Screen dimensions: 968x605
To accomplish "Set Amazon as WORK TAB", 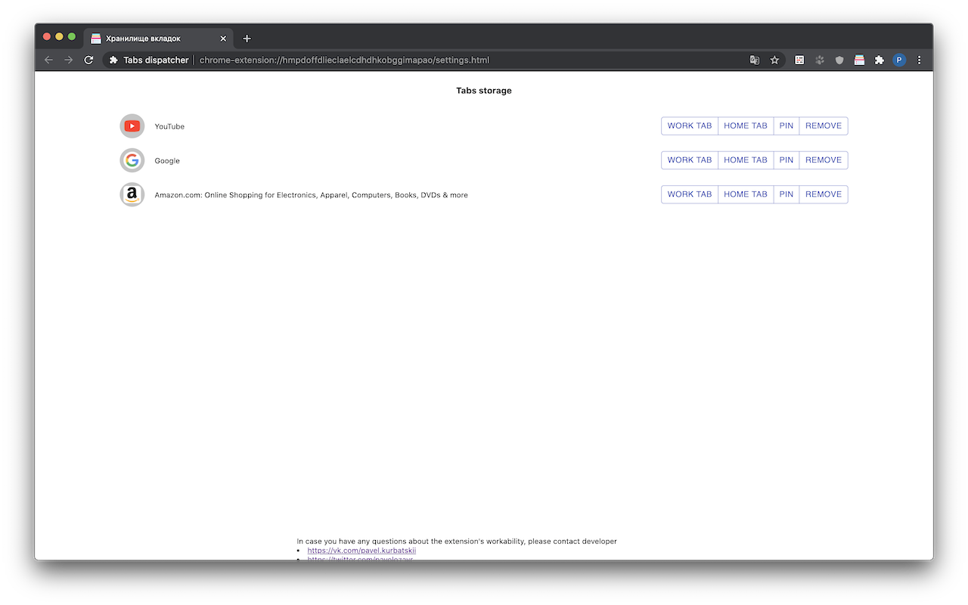I will pos(690,194).
